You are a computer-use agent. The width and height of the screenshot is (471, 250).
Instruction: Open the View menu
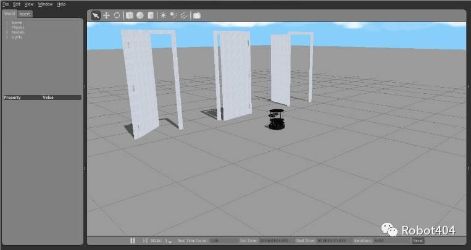tap(29, 4)
